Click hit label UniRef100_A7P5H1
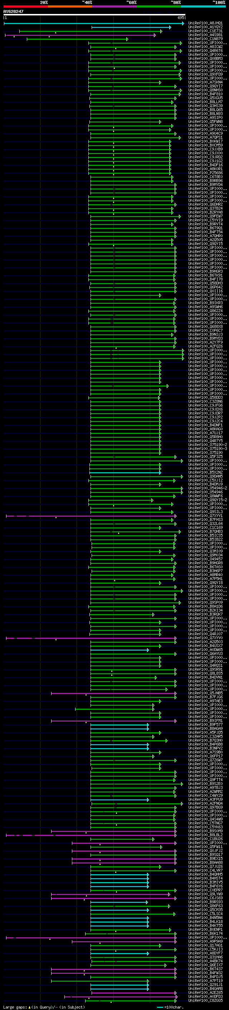 (x=205, y=579)
